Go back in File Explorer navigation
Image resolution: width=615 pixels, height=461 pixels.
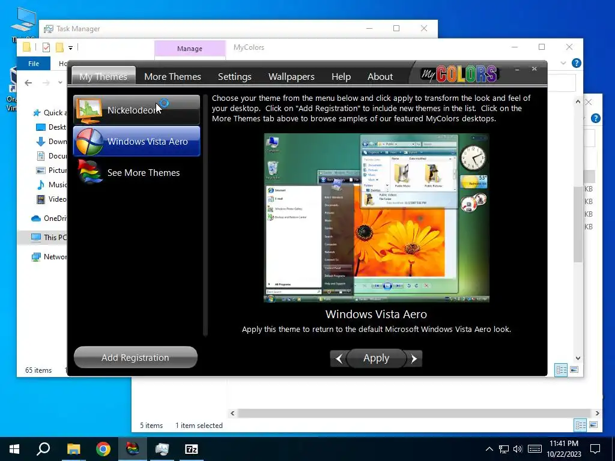[28, 82]
